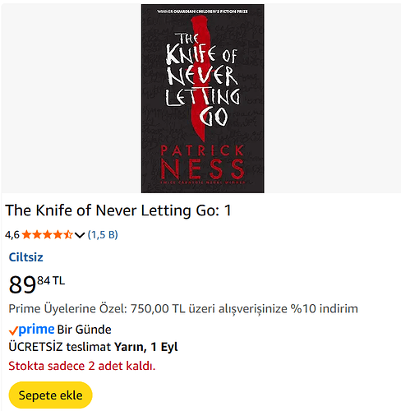401x411 pixels.
Task: Click the Bir Günde shipping label
Action: (x=84, y=330)
